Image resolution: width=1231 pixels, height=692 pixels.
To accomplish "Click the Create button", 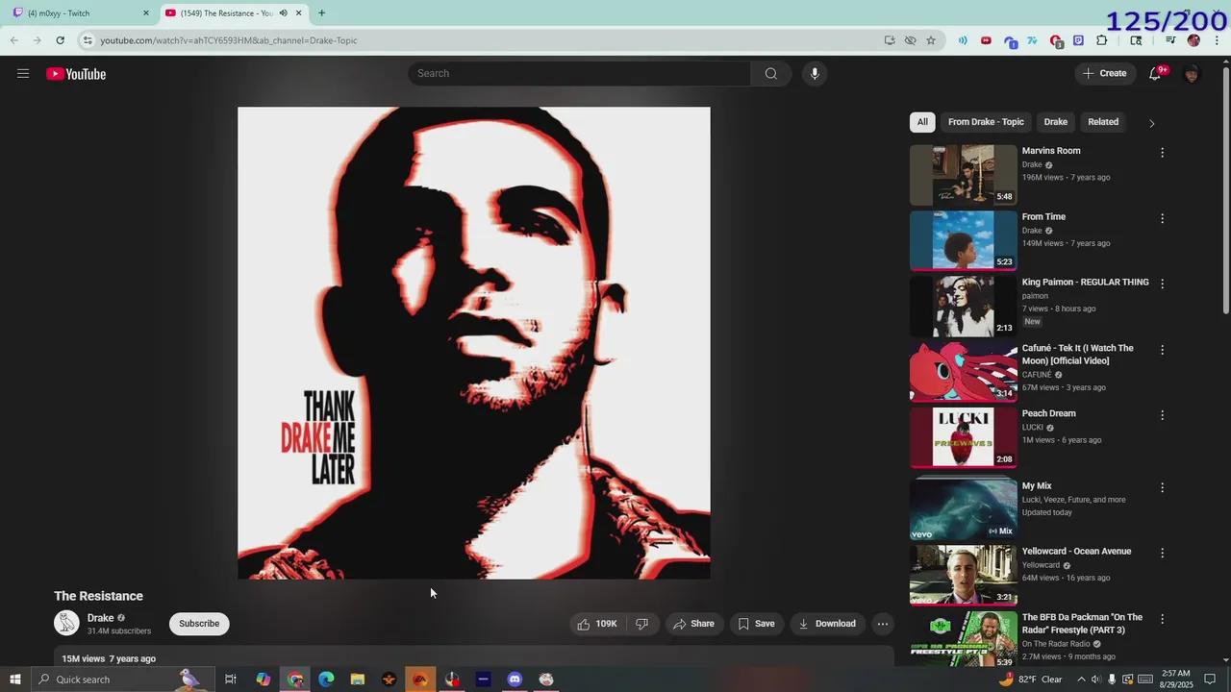I will coord(1104,74).
